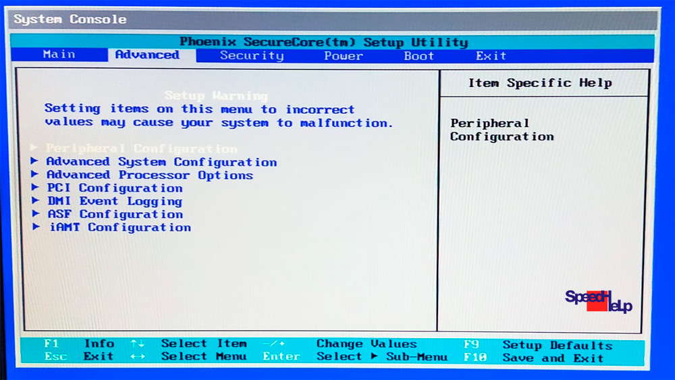Screen dimensions: 675x380
Task: Click the SpeechHelp logo watermark
Action: tap(598, 301)
